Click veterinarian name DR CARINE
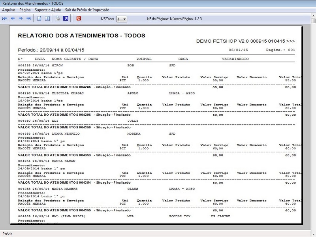316x237 pixels. tap(220, 216)
